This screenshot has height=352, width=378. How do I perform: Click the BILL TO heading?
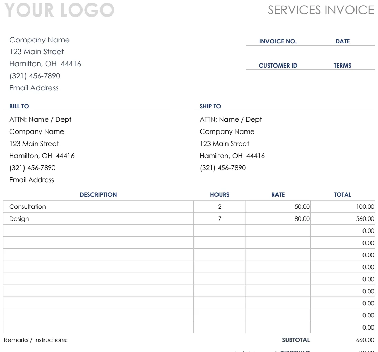(19, 106)
